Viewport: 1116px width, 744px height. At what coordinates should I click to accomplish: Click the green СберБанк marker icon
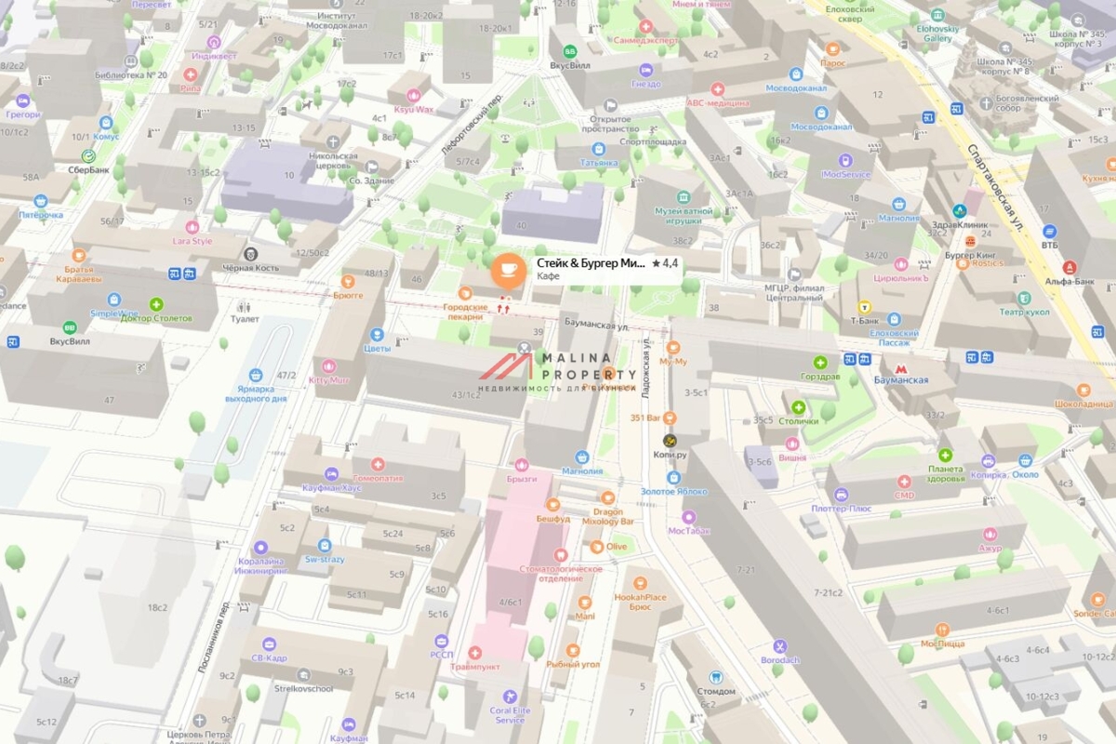[x=88, y=156]
